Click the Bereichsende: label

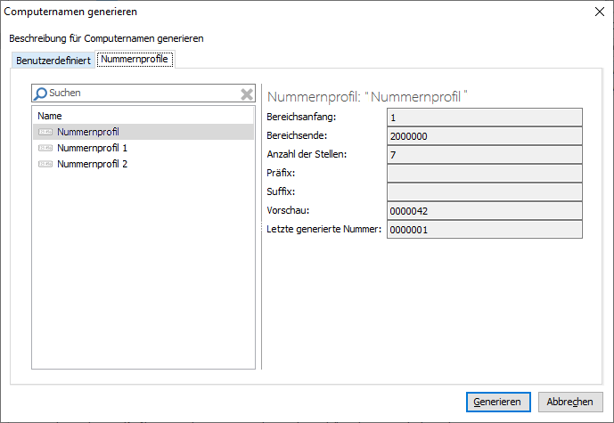click(297, 135)
